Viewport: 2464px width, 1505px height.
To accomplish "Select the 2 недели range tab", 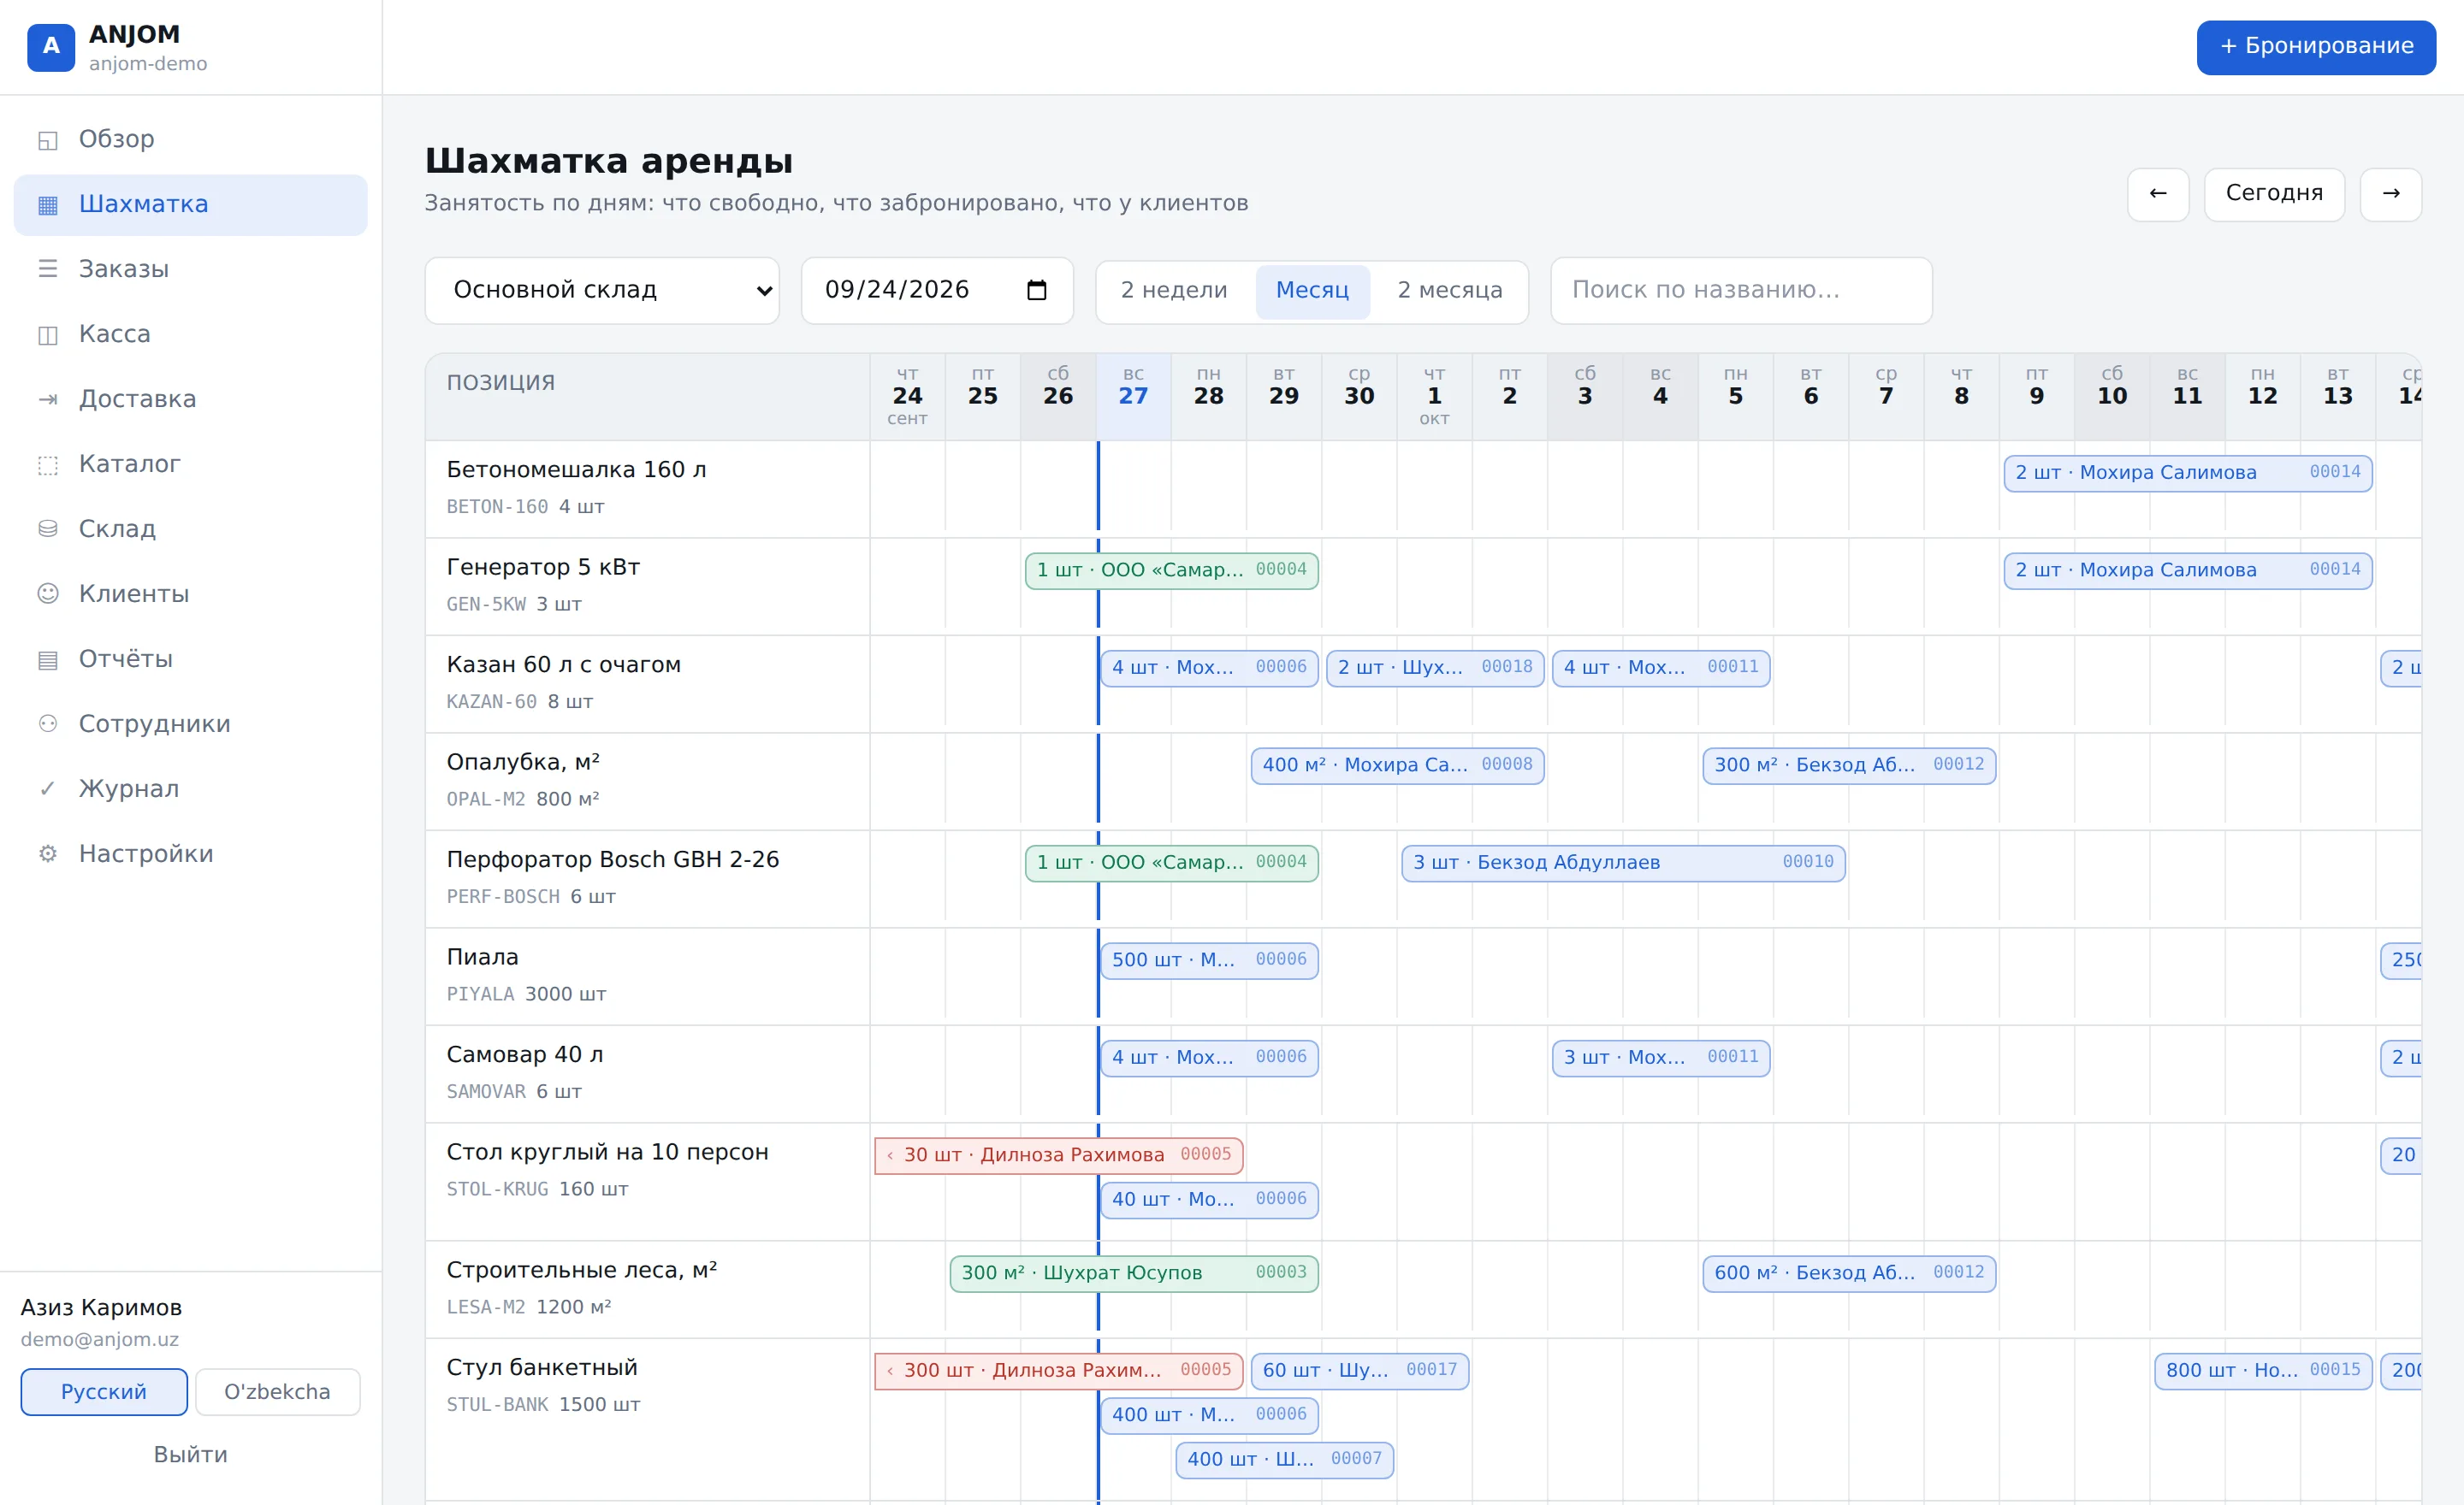I will pos(1174,291).
